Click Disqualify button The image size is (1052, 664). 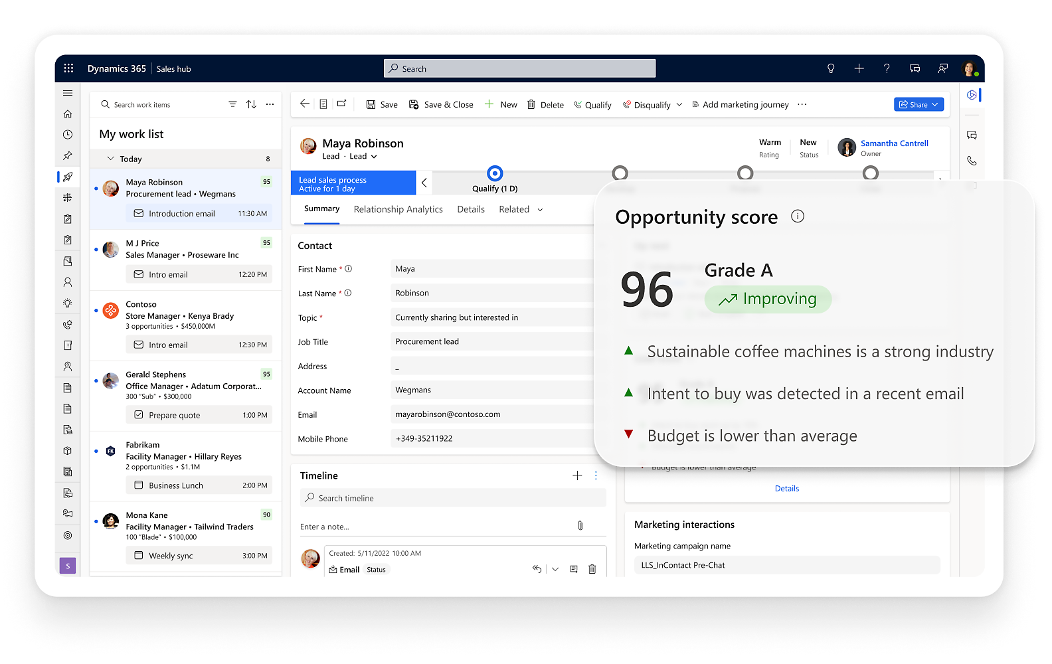pos(647,105)
